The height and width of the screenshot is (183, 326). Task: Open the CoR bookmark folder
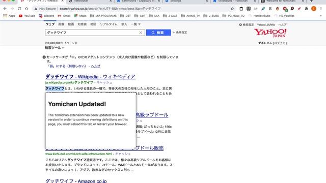coord(140,16)
